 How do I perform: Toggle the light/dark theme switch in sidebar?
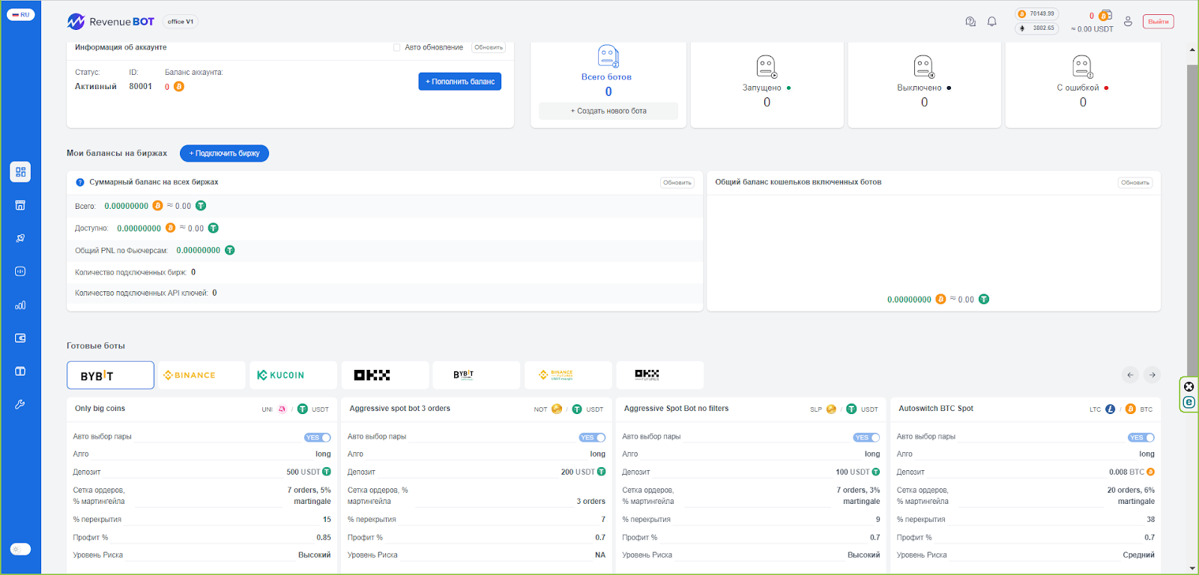click(x=20, y=549)
